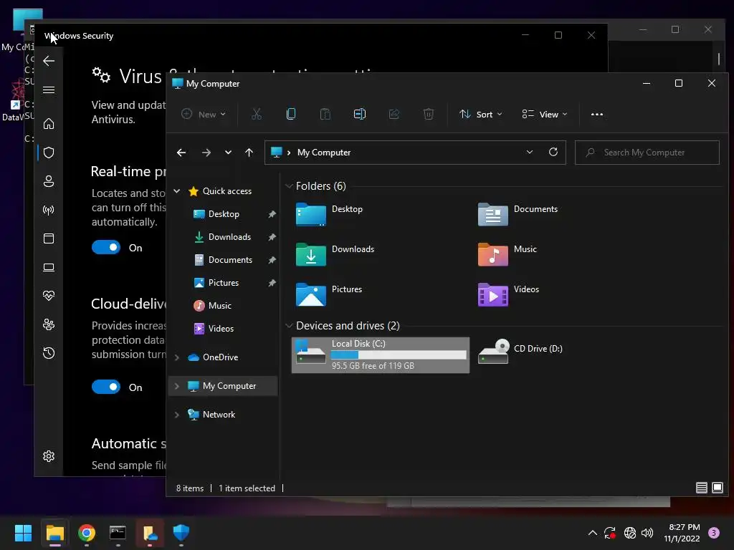Image resolution: width=734 pixels, height=550 pixels.
Task: Click the Paste icon in File Explorer toolbar
Action: tap(325, 114)
